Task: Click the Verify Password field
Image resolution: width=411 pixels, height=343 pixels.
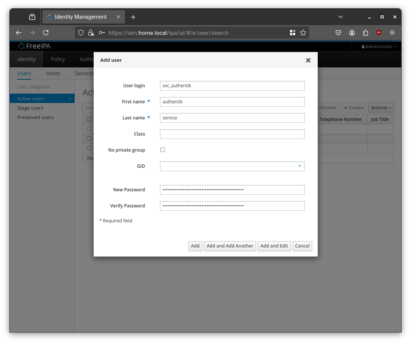Action: (232, 206)
